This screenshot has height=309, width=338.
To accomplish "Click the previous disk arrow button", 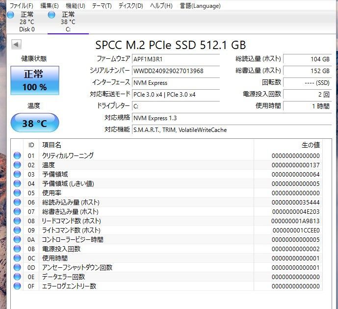I will 16,45.
